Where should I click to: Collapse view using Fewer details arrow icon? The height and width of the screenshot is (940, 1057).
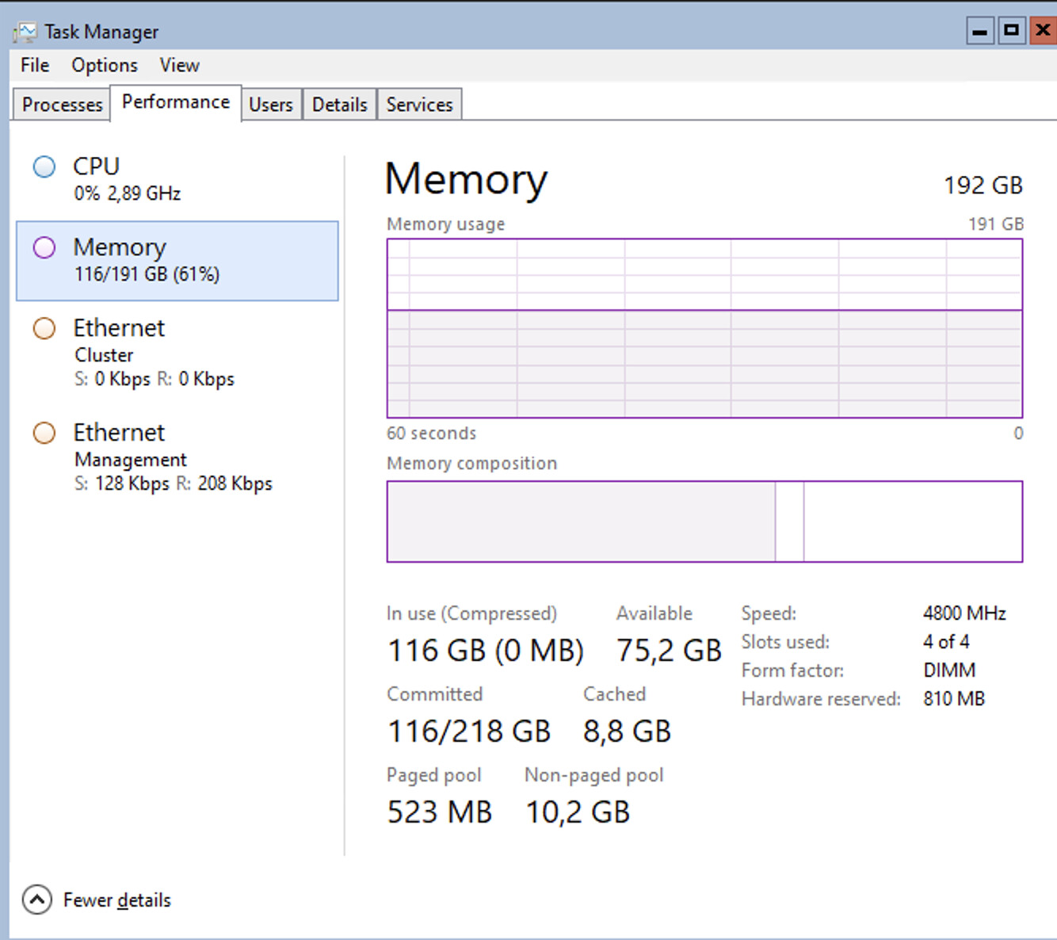click(x=36, y=900)
